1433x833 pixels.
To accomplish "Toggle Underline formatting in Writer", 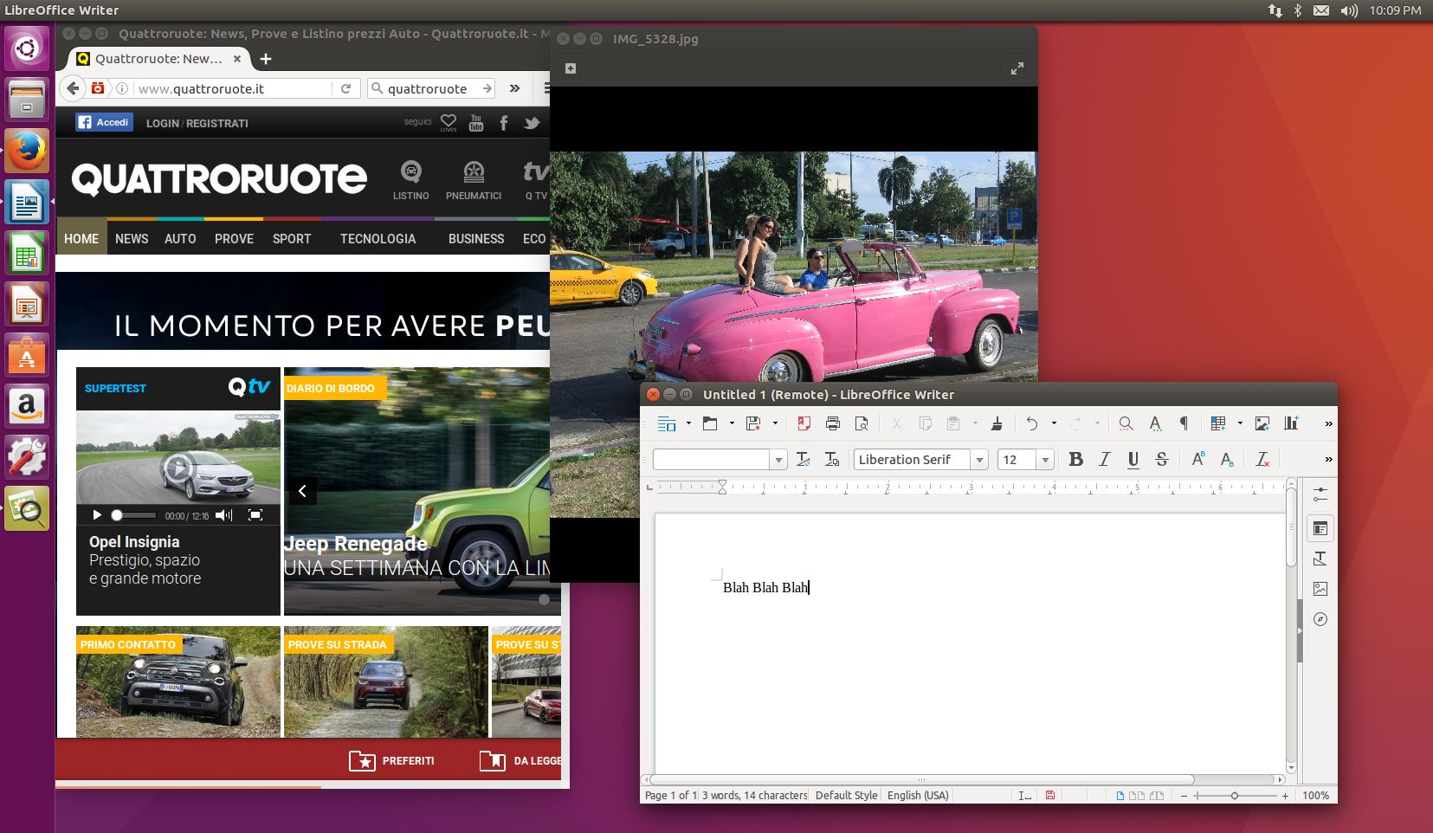I will point(1133,460).
